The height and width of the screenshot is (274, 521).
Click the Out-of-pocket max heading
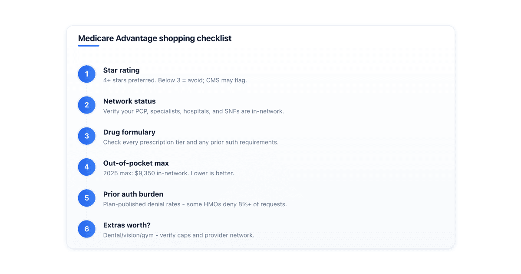[x=136, y=163]
